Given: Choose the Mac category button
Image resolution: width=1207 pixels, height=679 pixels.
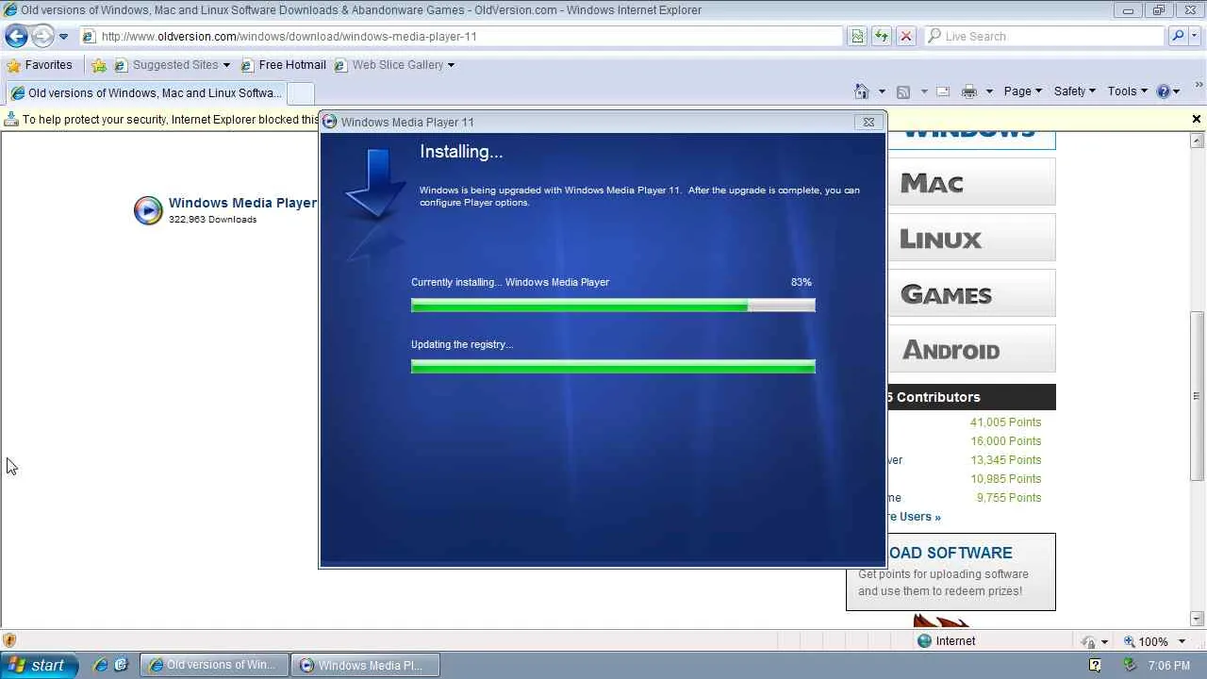Looking at the screenshot, I should [x=971, y=182].
